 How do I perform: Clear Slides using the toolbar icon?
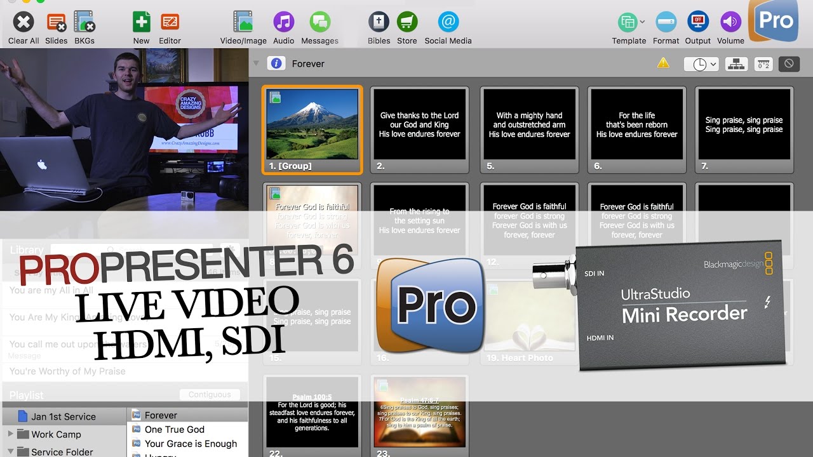click(x=57, y=22)
